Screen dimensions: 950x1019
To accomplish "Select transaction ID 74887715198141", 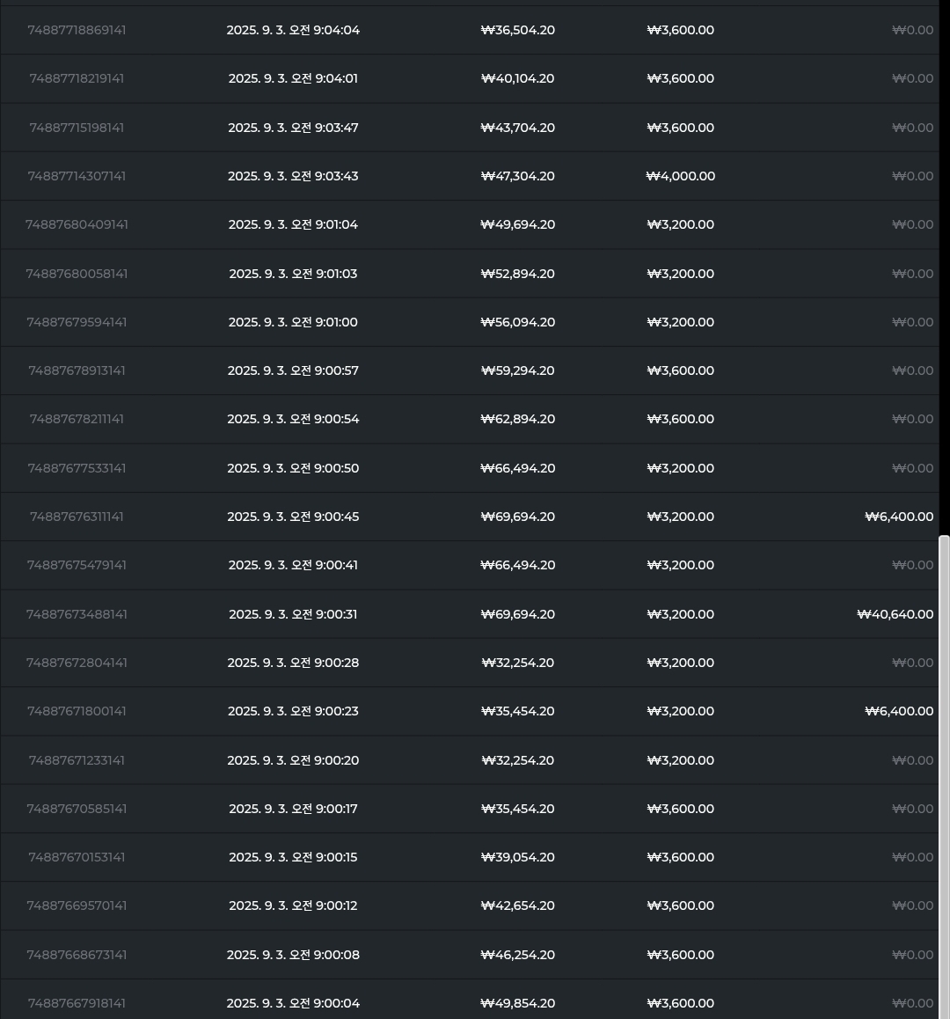I will click(x=77, y=128).
